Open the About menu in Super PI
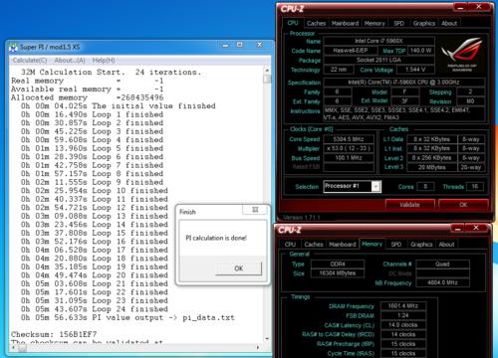 [x=70, y=60]
